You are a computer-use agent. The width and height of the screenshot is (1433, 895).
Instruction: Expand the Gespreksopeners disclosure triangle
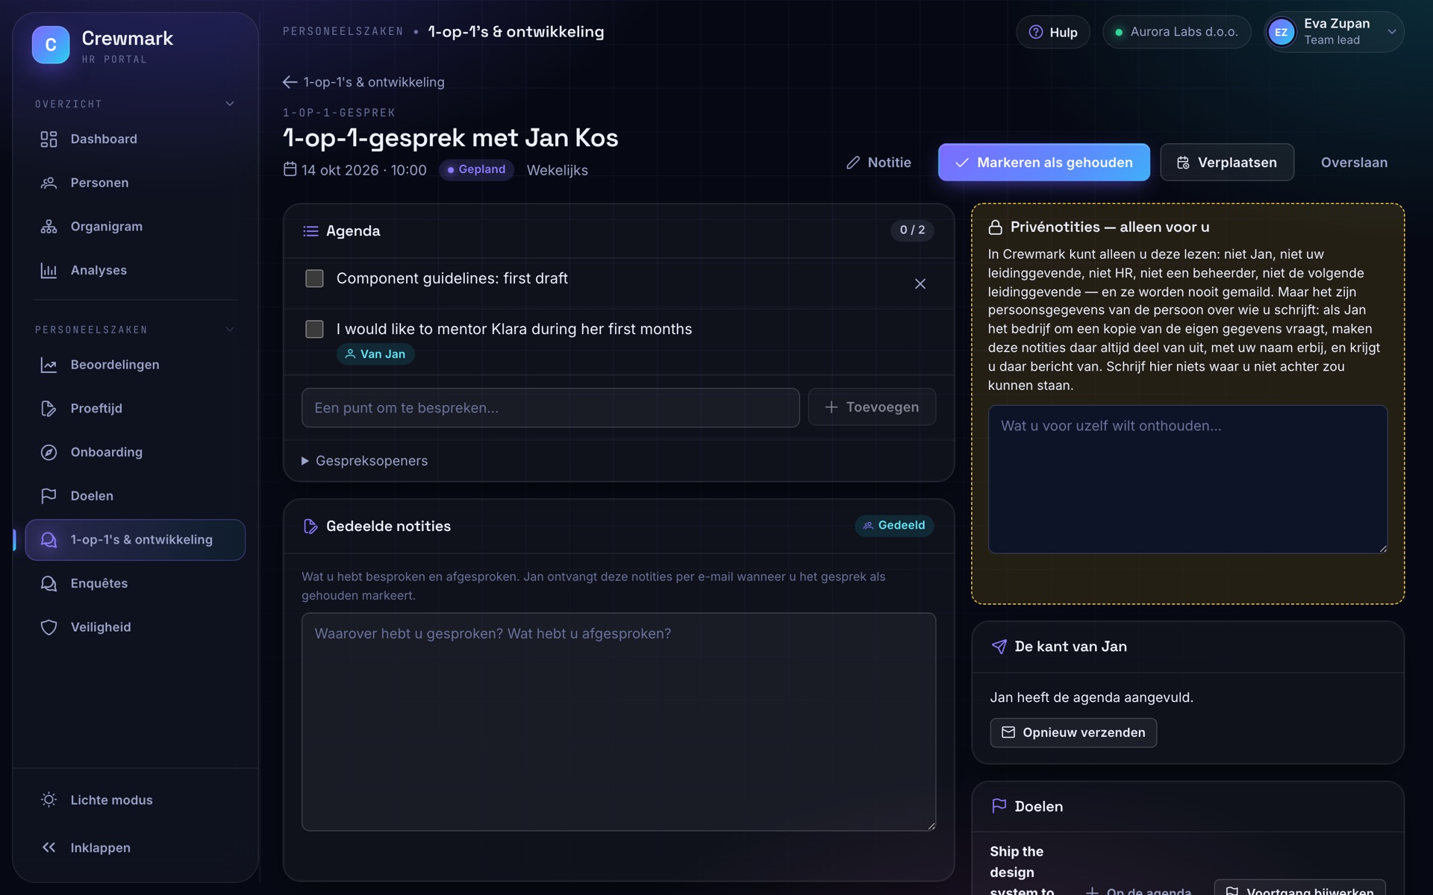point(305,461)
